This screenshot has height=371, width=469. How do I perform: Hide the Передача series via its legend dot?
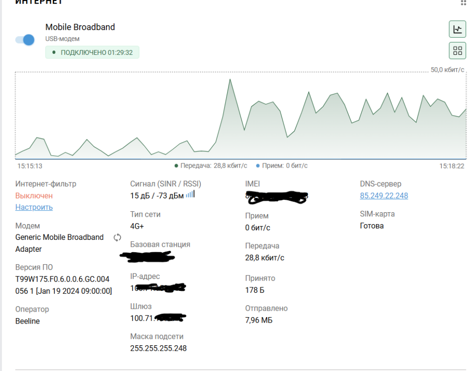[177, 166]
